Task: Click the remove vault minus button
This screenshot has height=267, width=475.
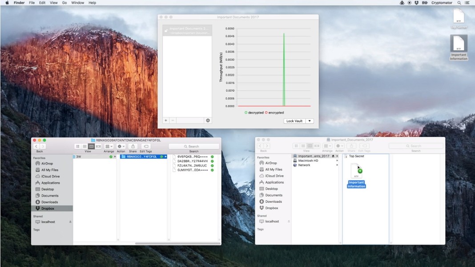Action: click(173, 120)
